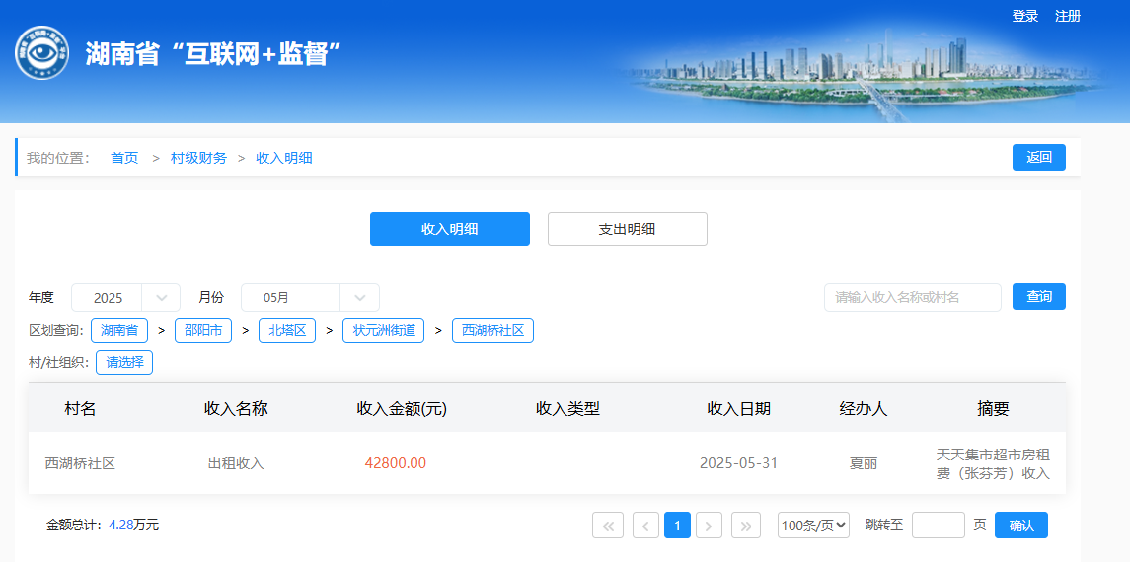Image resolution: width=1130 pixels, height=562 pixels.
Task: Open the 100条/页 page size dropdown
Action: point(813,526)
